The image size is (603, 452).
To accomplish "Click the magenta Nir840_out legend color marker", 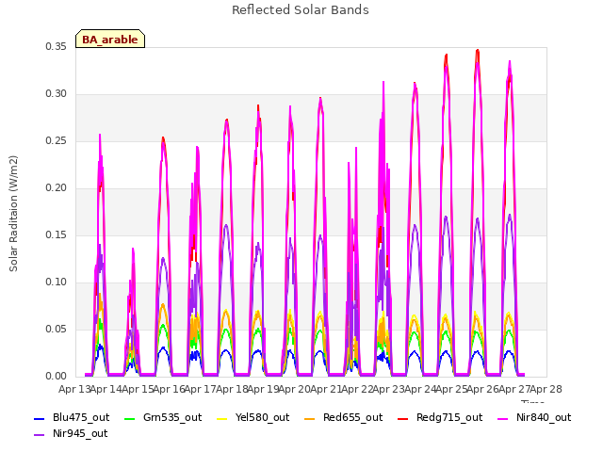I will [x=503, y=418].
